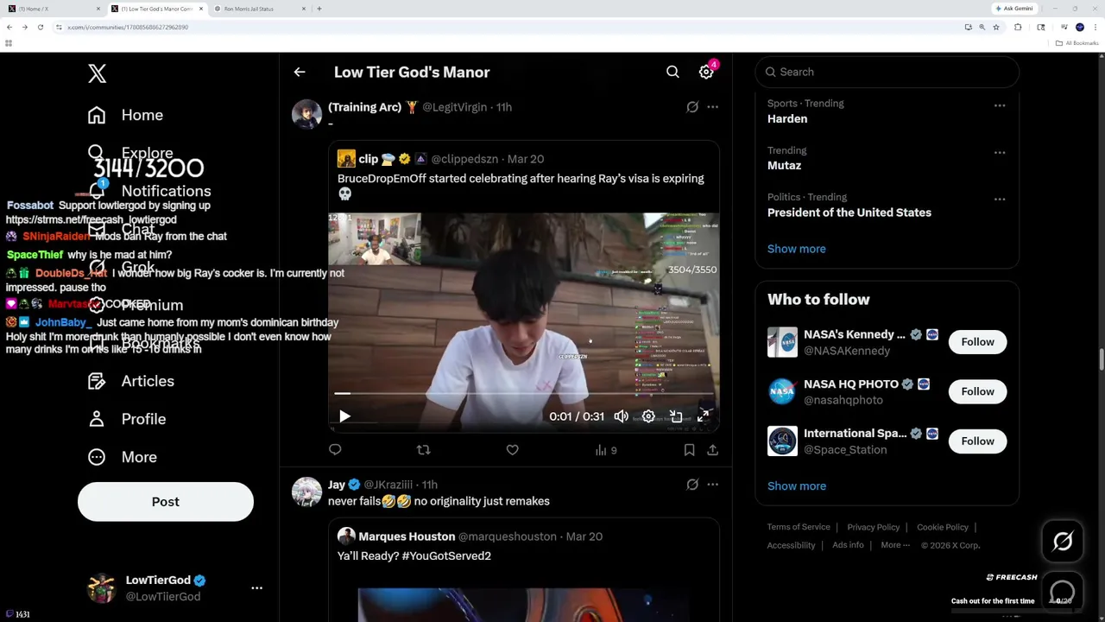The image size is (1105, 622).
Task: Open account options next to LowTierGod
Action: coord(256,588)
